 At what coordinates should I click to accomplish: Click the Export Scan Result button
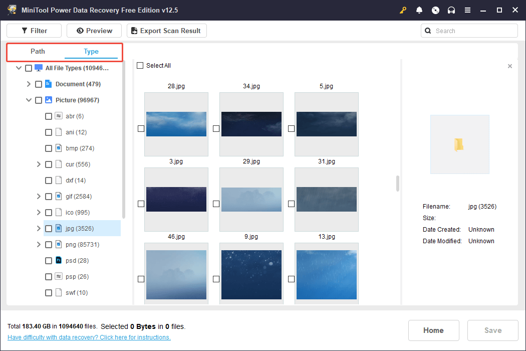[x=166, y=31]
